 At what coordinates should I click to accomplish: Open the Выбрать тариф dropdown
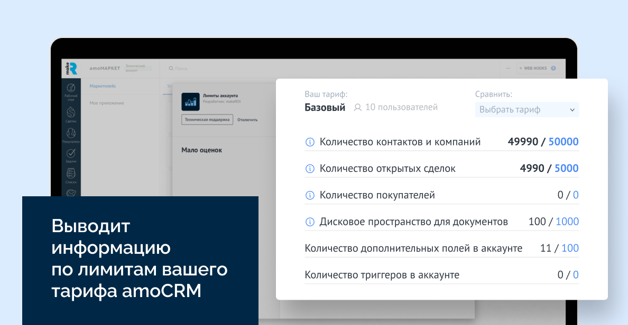click(527, 110)
